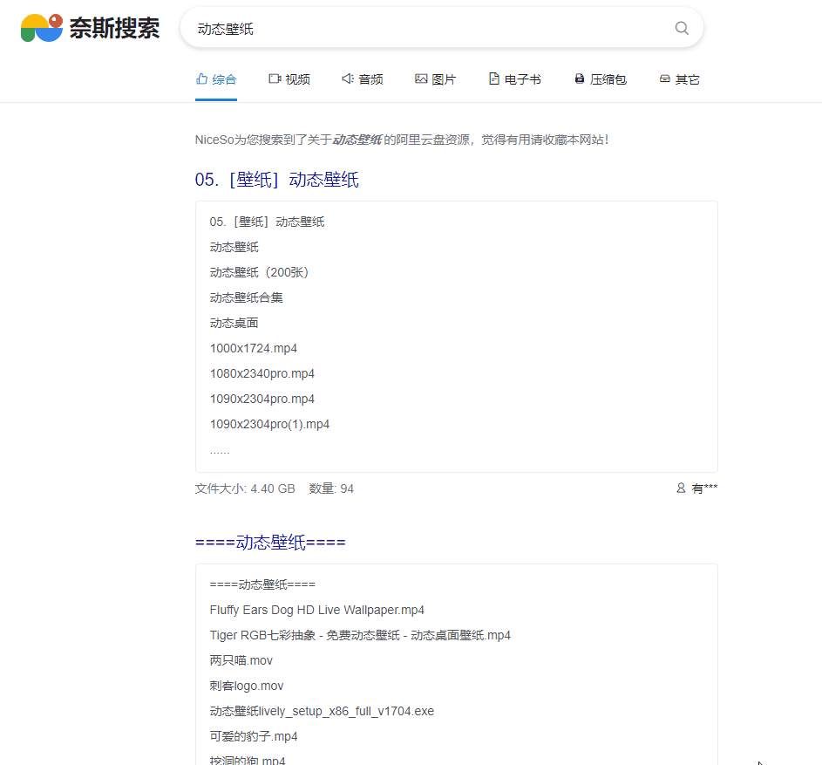Select file Tiger RGB七彩抽象 动态桌面壁纸.mp4
Image resolution: width=822 pixels, height=765 pixels.
[360, 635]
